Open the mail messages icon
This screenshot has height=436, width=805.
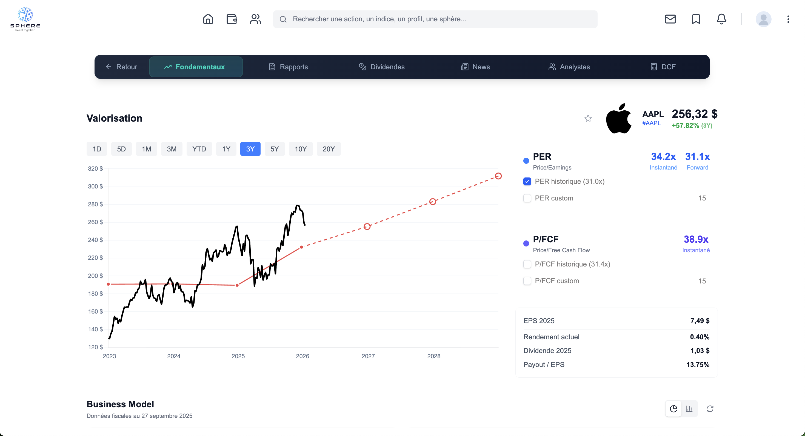[x=670, y=19]
